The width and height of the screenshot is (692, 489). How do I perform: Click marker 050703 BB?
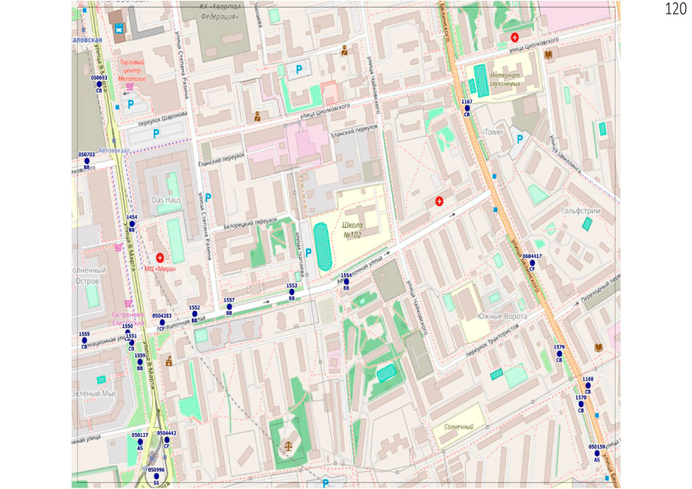pyautogui.click(x=86, y=160)
